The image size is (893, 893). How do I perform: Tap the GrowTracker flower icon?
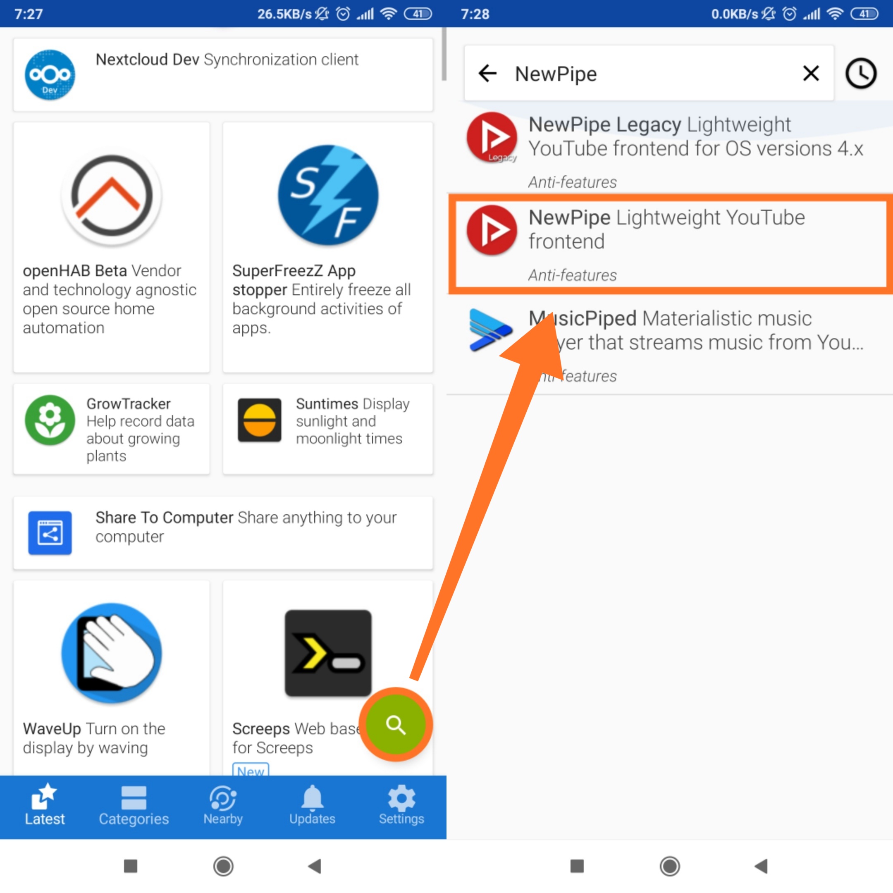(x=50, y=420)
